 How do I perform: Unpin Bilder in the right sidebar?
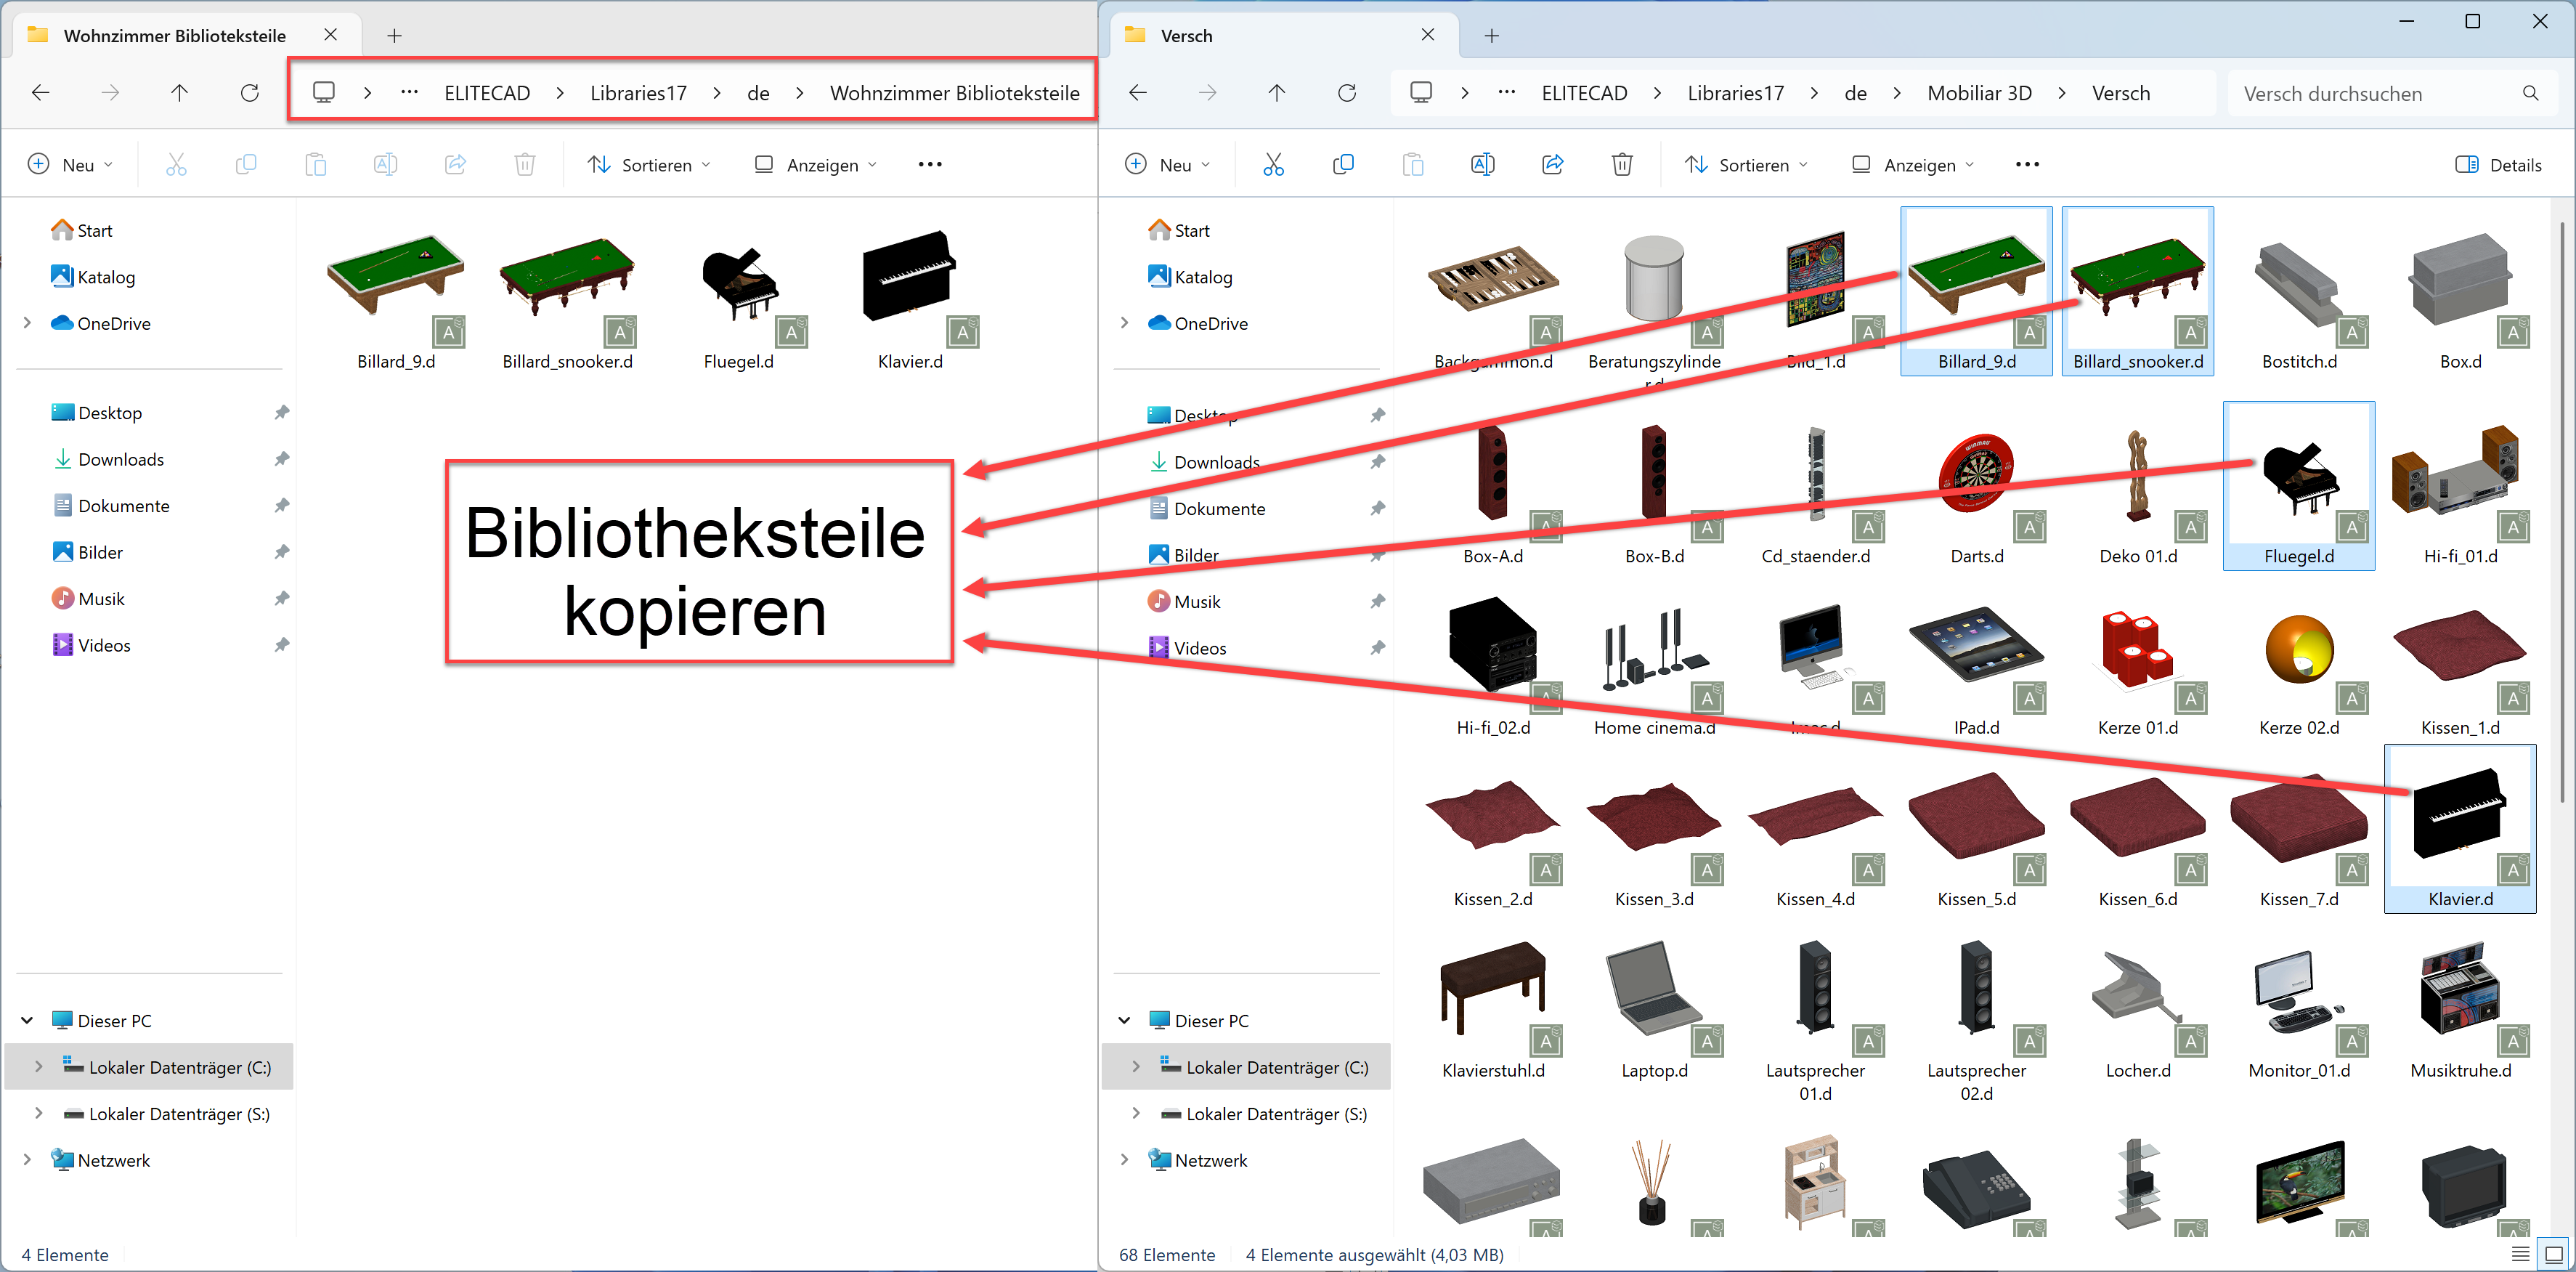pyautogui.click(x=1378, y=554)
